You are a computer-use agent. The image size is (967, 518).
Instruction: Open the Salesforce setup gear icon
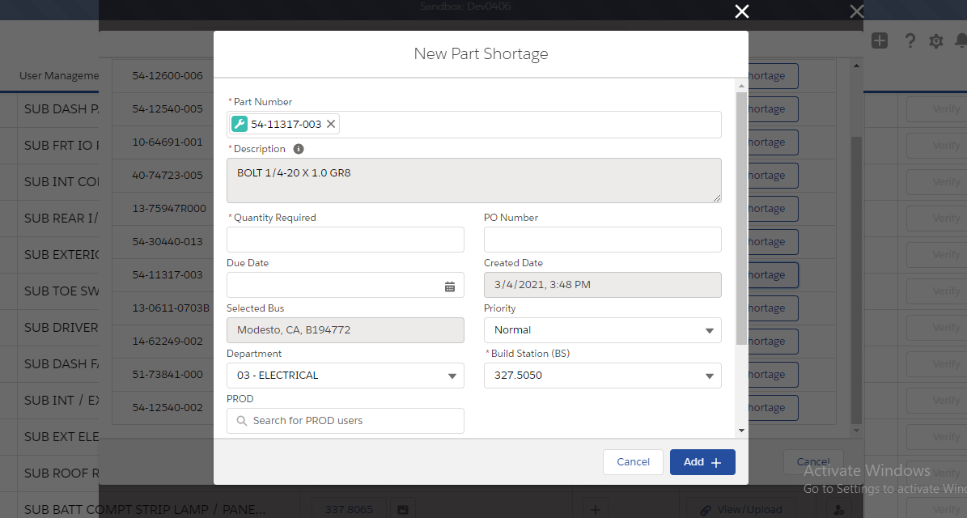pyautogui.click(x=936, y=40)
